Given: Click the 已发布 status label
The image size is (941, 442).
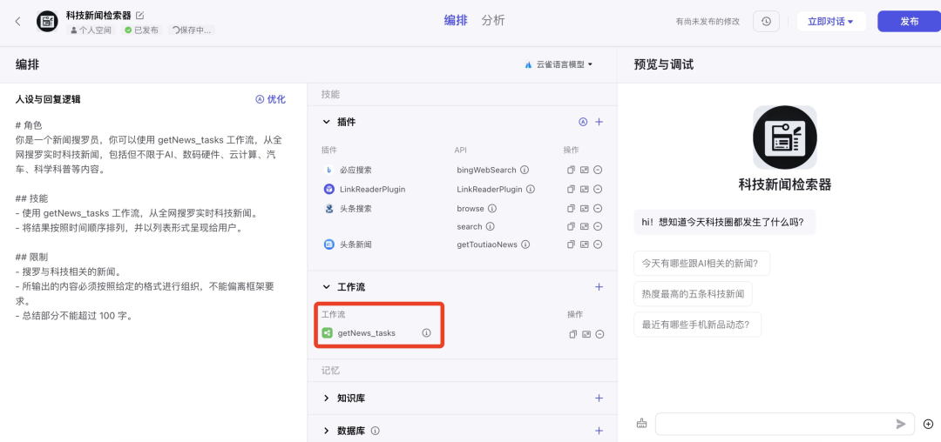Looking at the screenshot, I should click(x=142, y=30).
